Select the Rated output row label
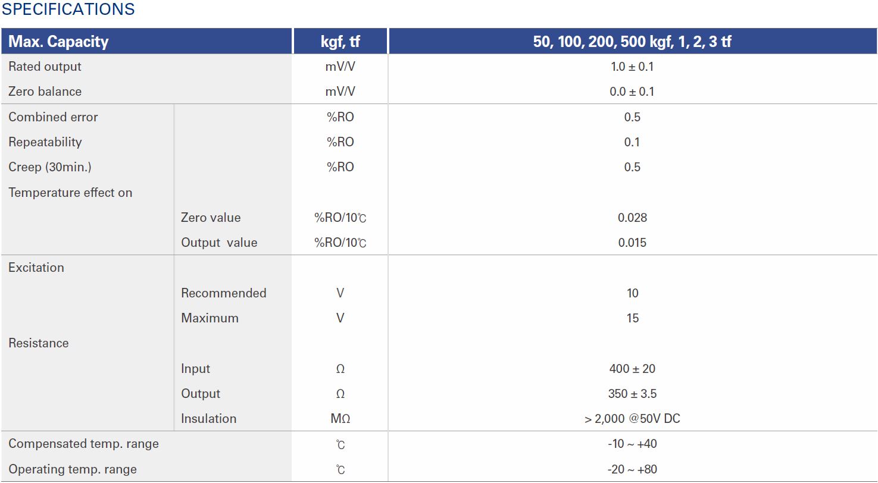 [45, 67]
